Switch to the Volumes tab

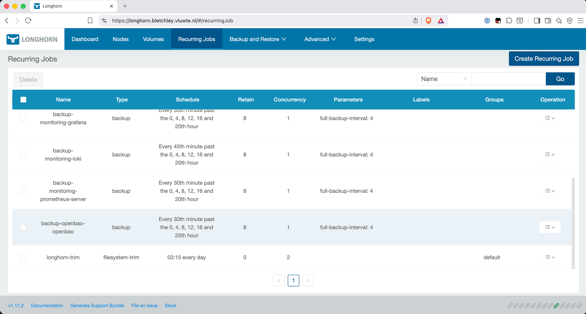pyautogui.click(x=153, y=39)
